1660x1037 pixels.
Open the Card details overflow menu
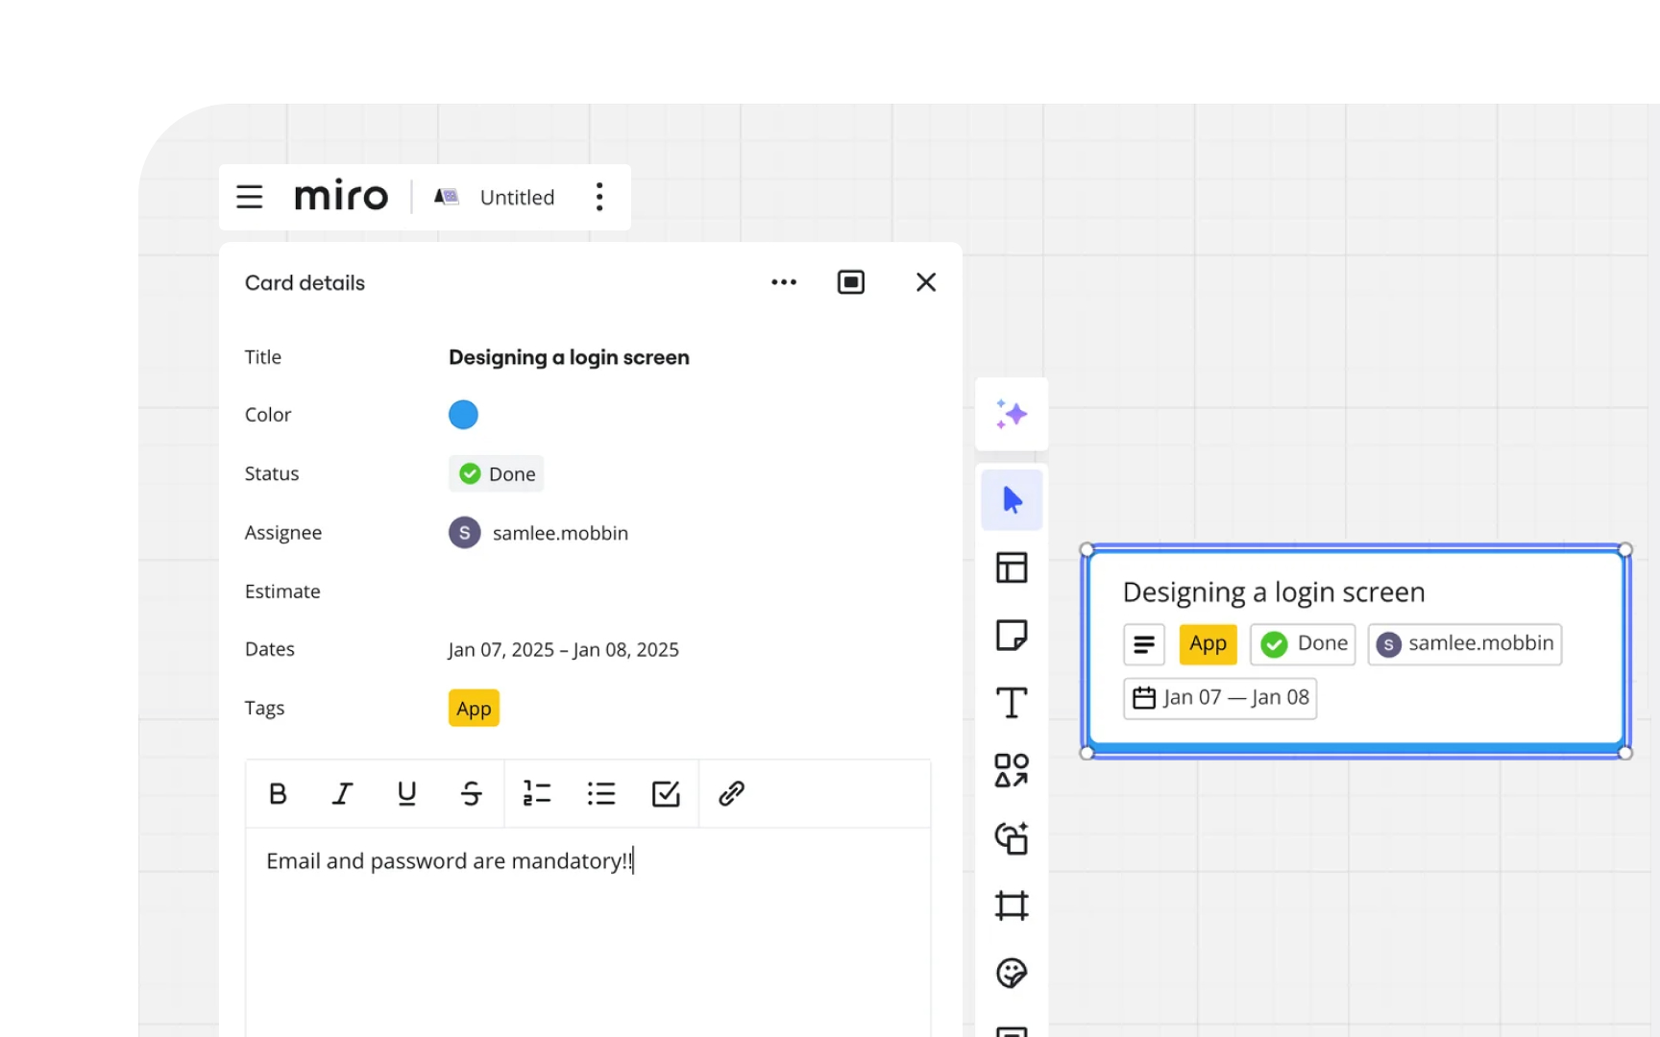point(784,281)
